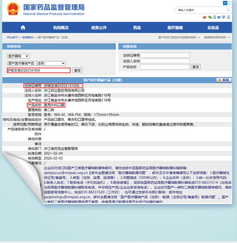Click the 国家药品监督管理局 site title

pyautogui.click(x=54, y=7)
